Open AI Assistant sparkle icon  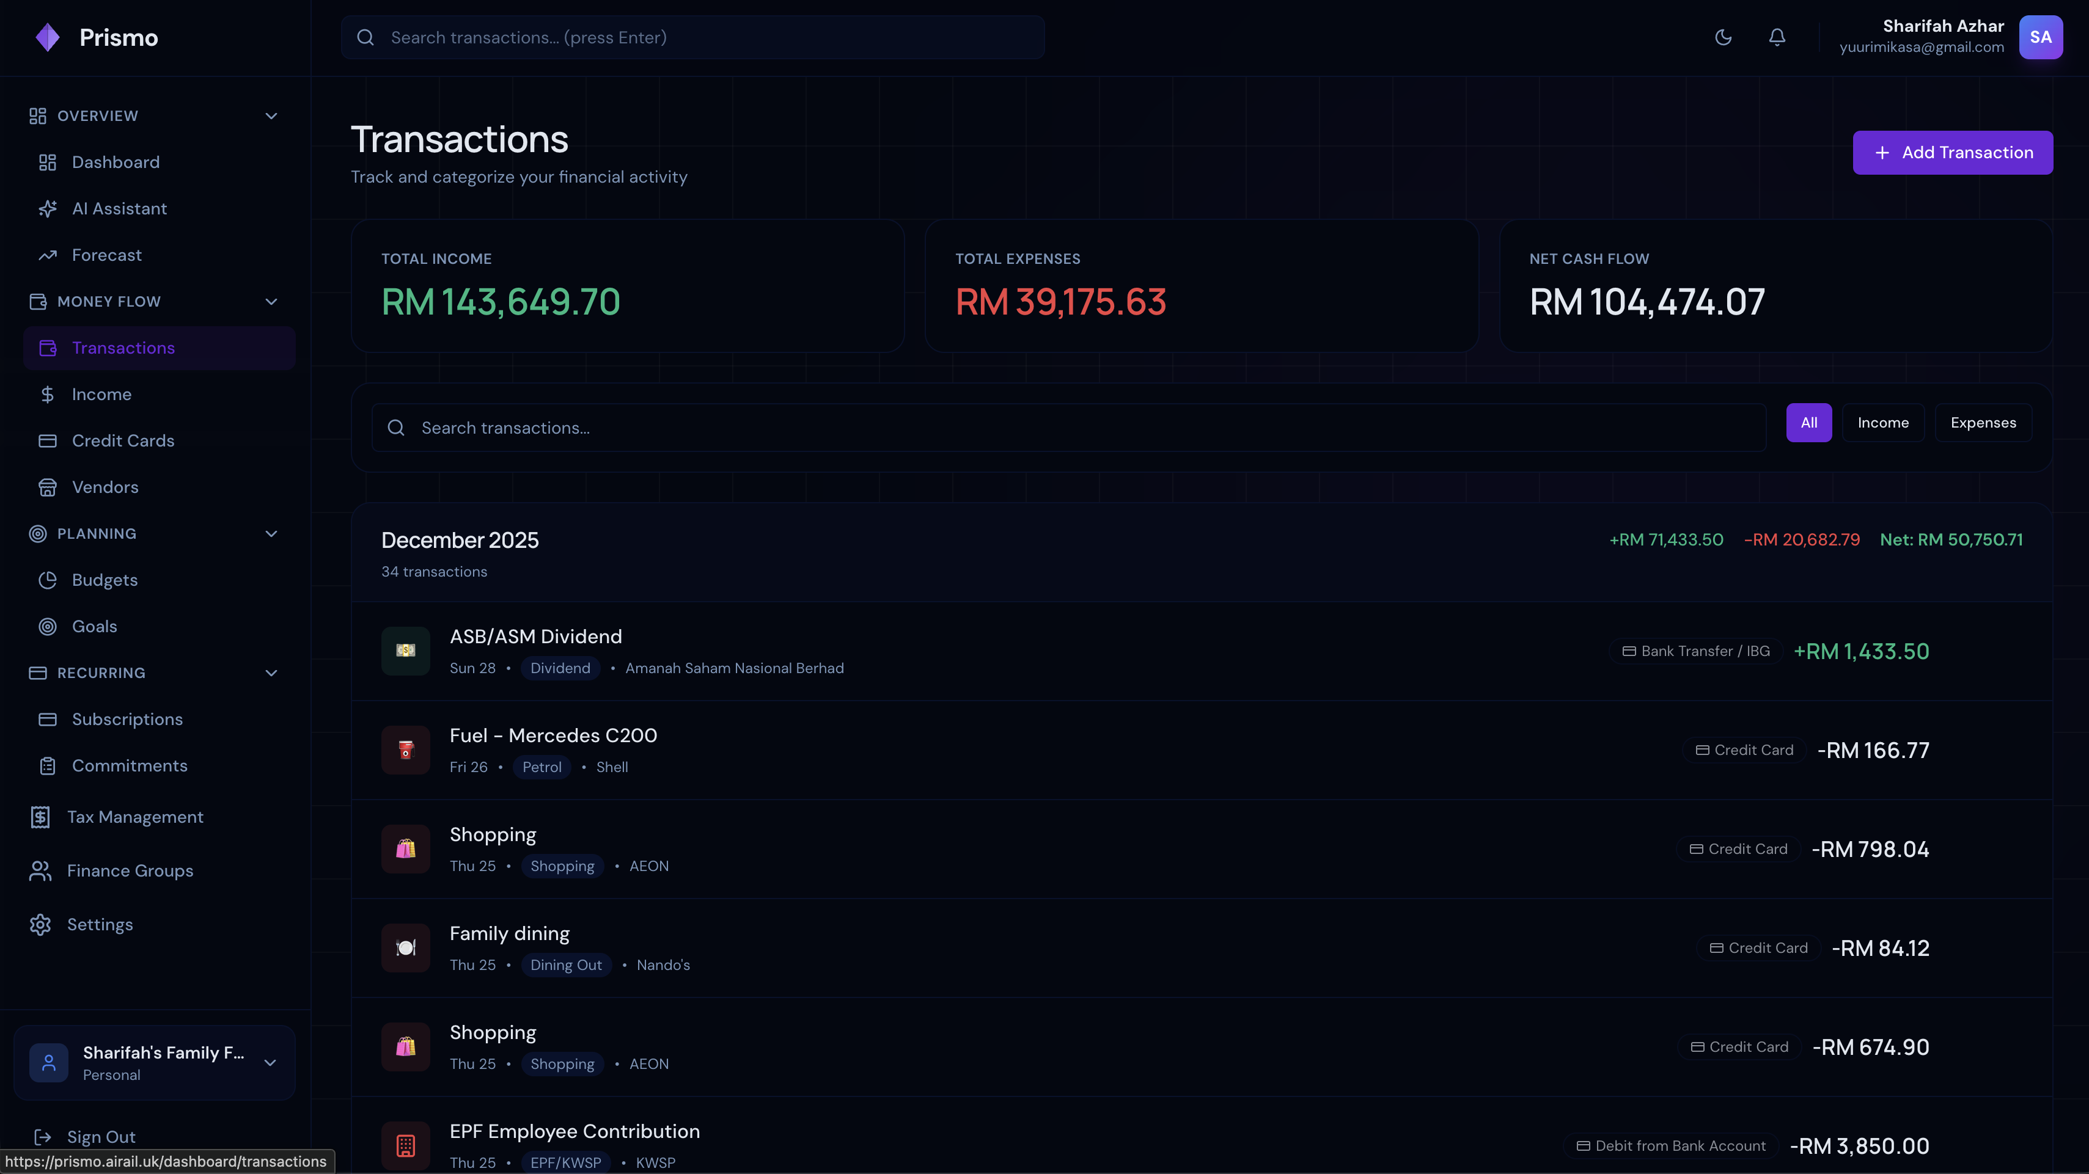click(48, 209)
